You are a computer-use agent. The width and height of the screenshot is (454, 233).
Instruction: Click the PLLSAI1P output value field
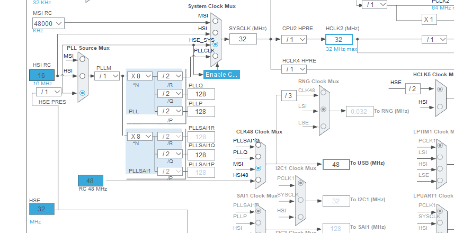click(x=201, y=173)
